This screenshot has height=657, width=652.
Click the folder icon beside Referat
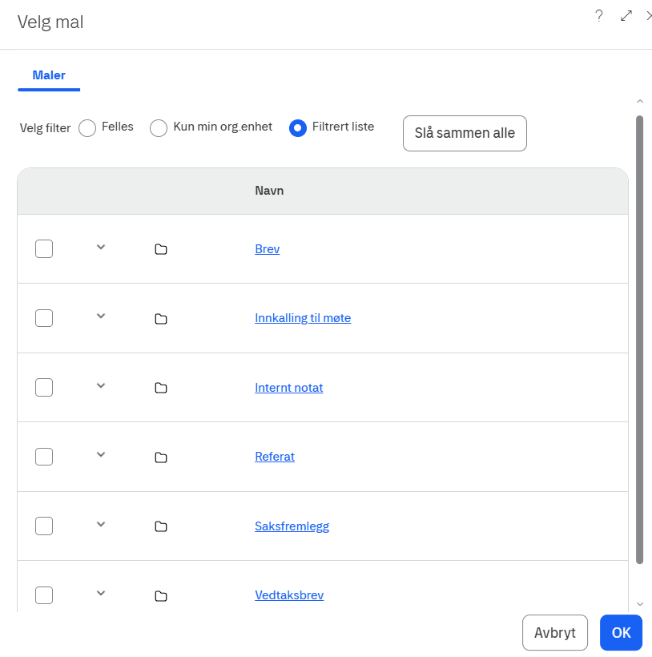161,457
